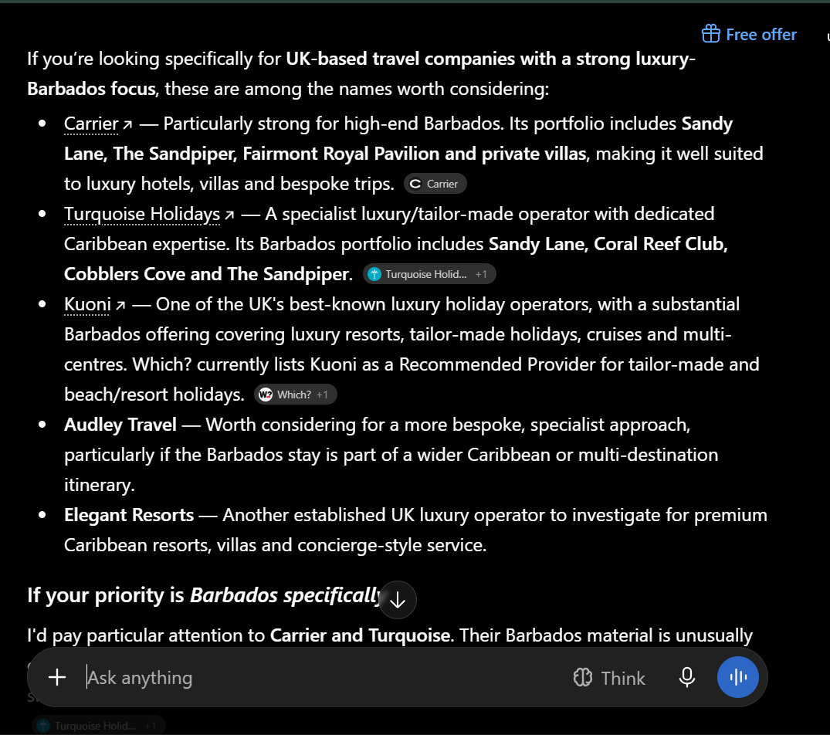Open the Turquoise Holidays external link
The height and width of the screenshot is (735, 830).
click(149, 215)
